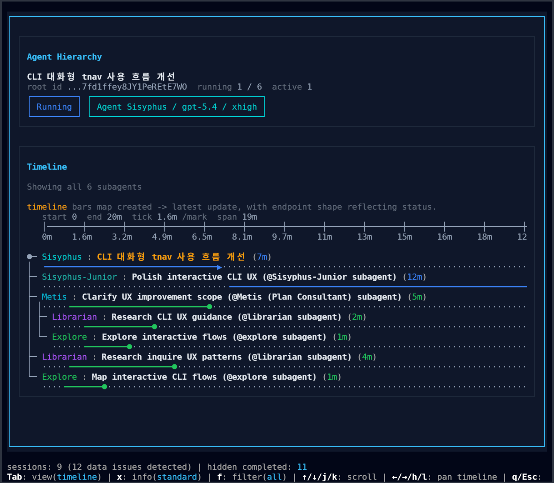
Task: Select Explore interactive flows subagent row
Action: click(x=202, y=337)
